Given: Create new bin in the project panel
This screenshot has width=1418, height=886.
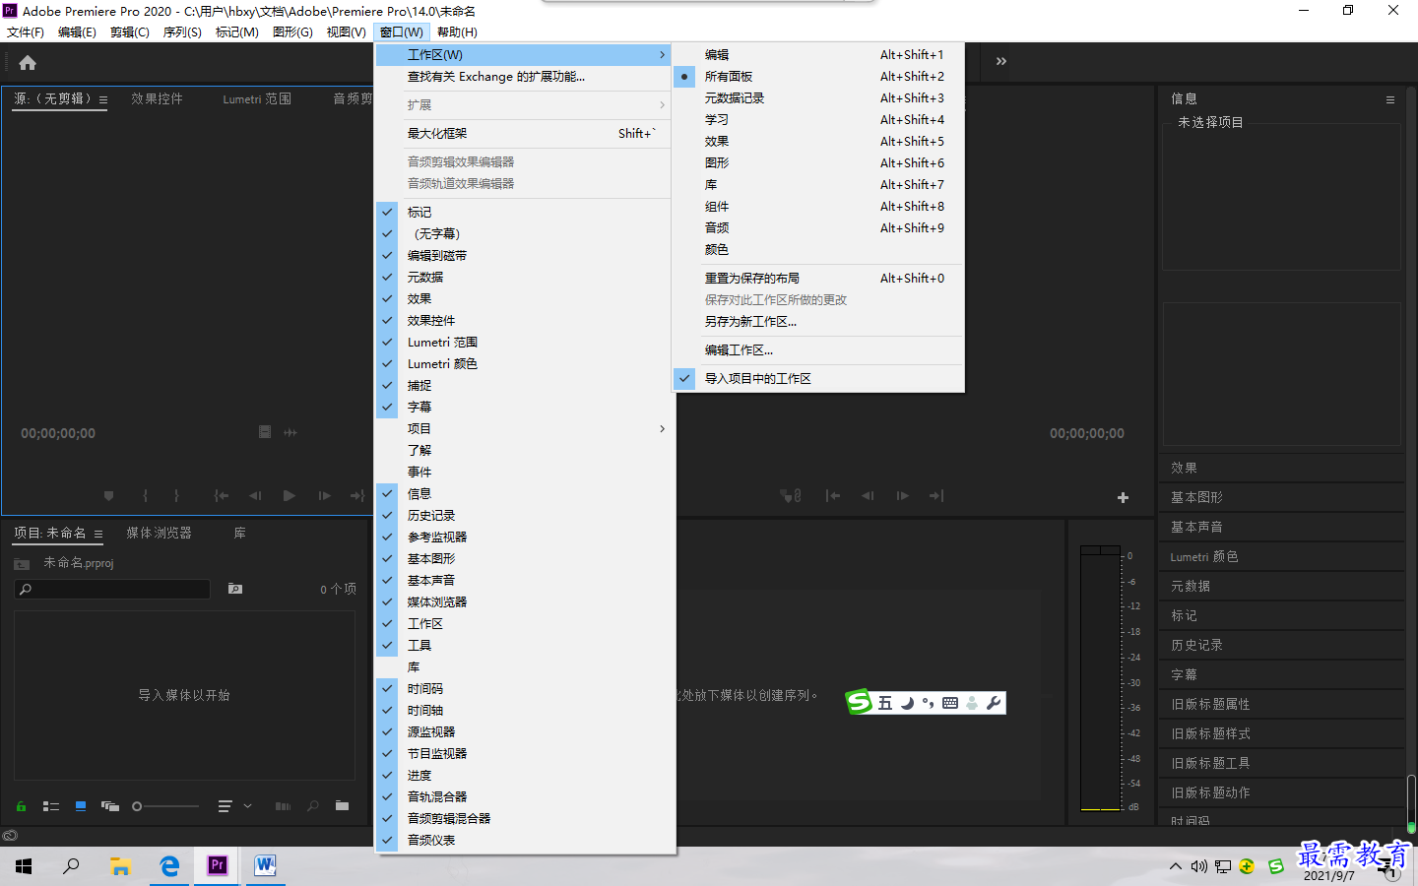Looking at the screenshot, I should coord(342,806).
